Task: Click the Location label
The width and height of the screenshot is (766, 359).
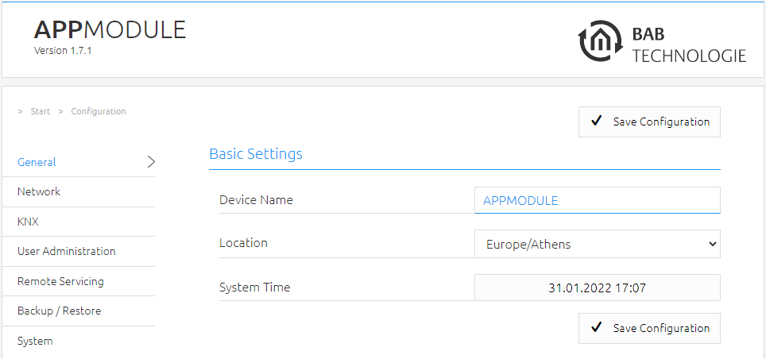Action: 243,243
